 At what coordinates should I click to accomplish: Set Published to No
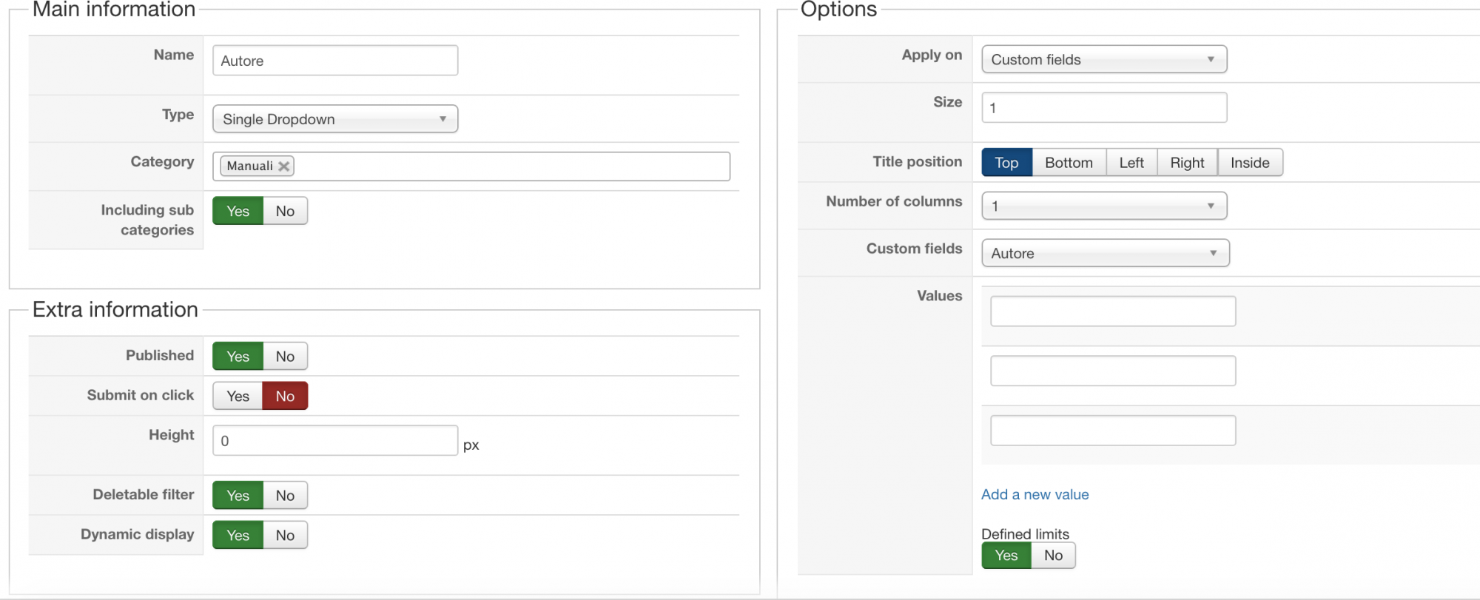(285, 356)
